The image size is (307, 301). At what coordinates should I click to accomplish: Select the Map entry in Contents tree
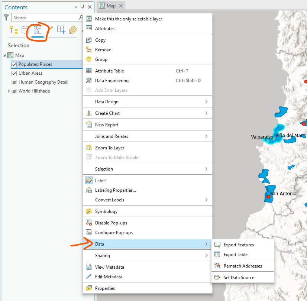[20, 55]
